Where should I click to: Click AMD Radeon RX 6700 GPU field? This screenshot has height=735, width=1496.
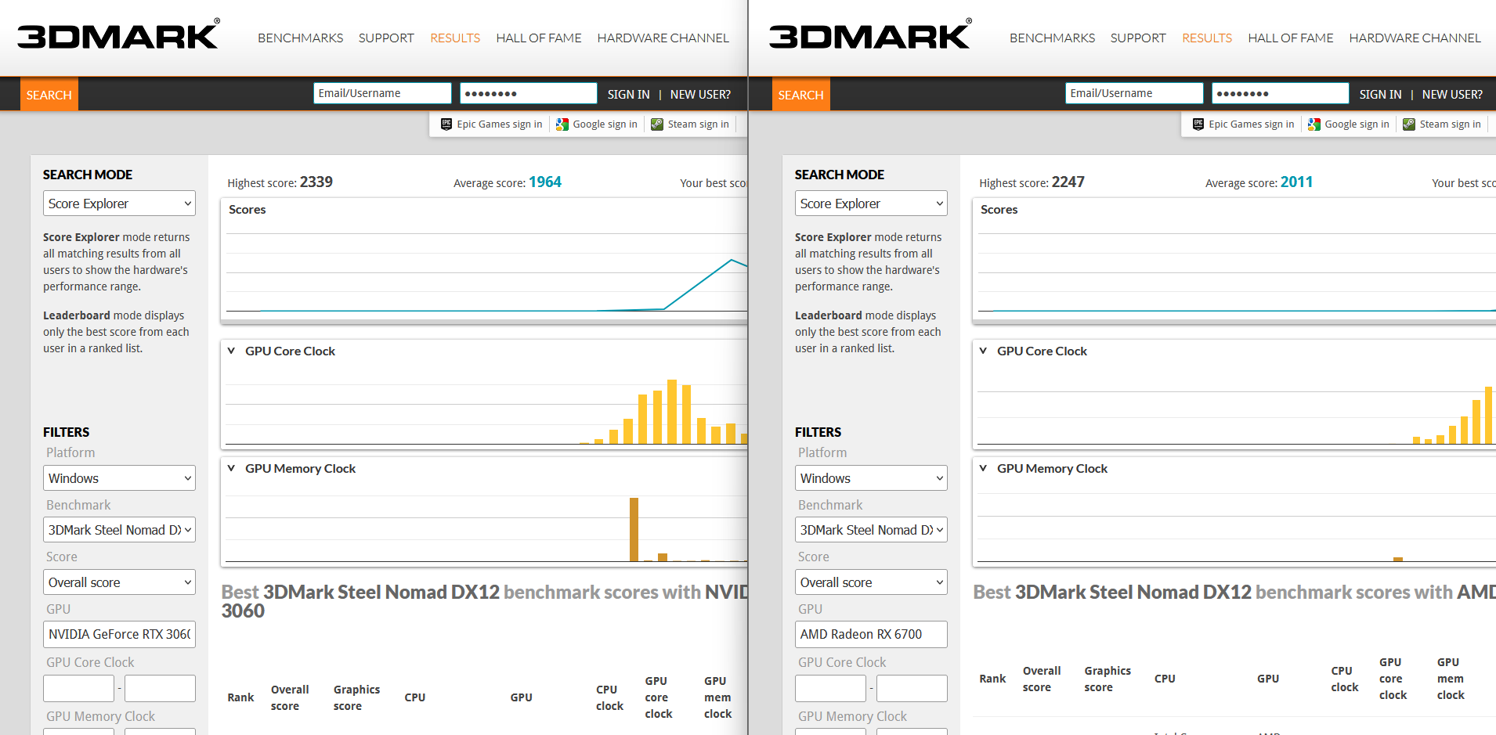[x=871, y=634]
